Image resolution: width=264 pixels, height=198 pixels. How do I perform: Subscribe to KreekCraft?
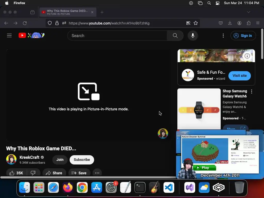(82, 160)
